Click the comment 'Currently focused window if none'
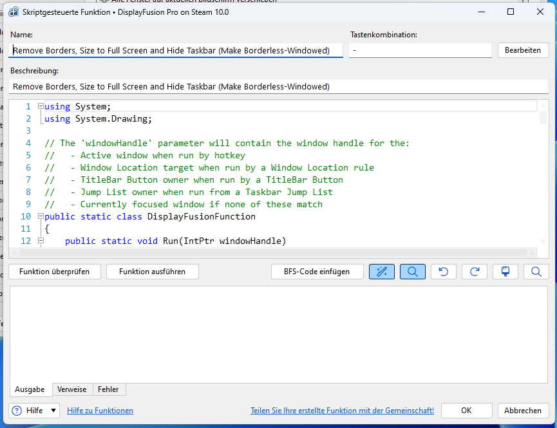 [x=184, y=204]
